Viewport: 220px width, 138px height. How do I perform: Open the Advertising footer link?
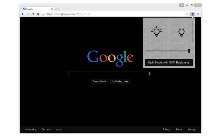pos(31,129)
